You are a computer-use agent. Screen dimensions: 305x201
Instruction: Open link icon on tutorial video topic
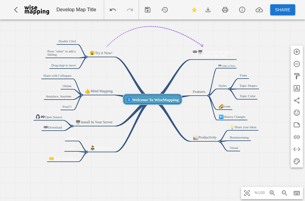pos(195,52)
